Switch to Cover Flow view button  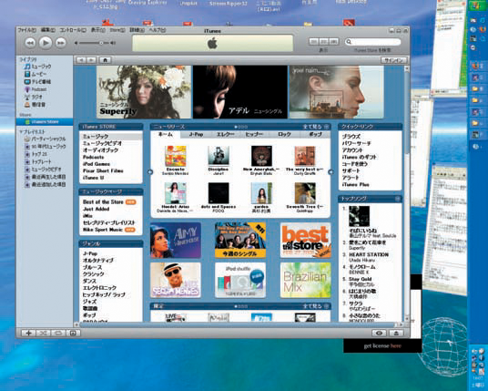[x=334, y=41]
